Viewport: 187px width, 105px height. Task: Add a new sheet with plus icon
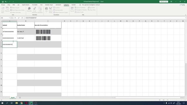(20, 98)
